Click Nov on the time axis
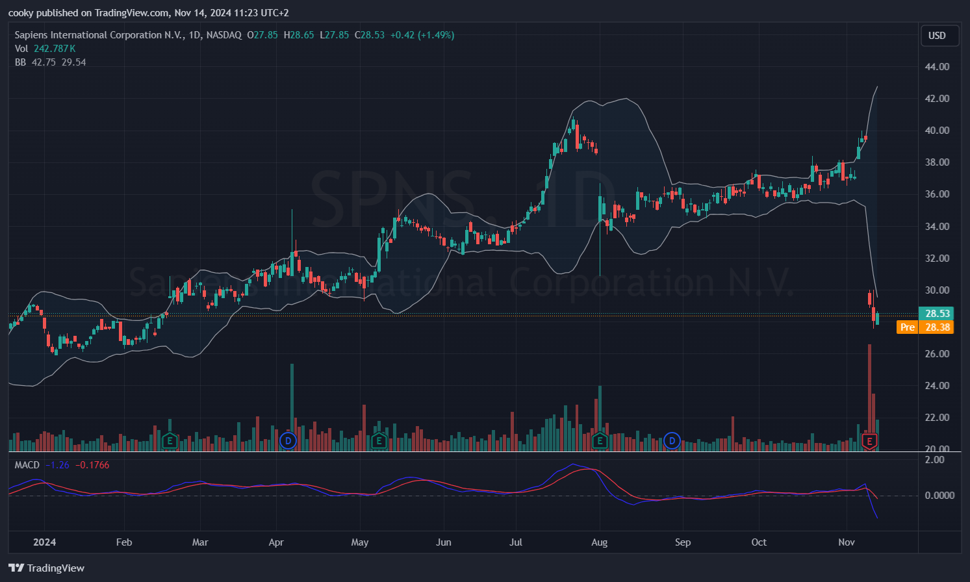Screen dimensions: 970x582 tap(847, 542)
